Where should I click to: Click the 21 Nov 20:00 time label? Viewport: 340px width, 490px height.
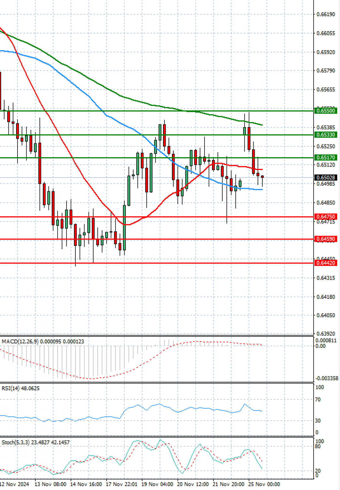(x=228, y=484)
